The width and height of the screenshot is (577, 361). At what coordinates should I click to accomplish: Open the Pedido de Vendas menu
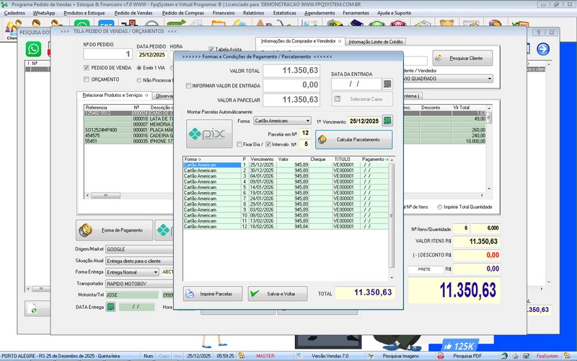(133, 13)
